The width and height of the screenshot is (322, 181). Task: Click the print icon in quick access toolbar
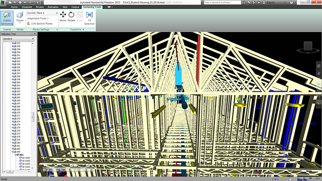click(x=20, y=2)
